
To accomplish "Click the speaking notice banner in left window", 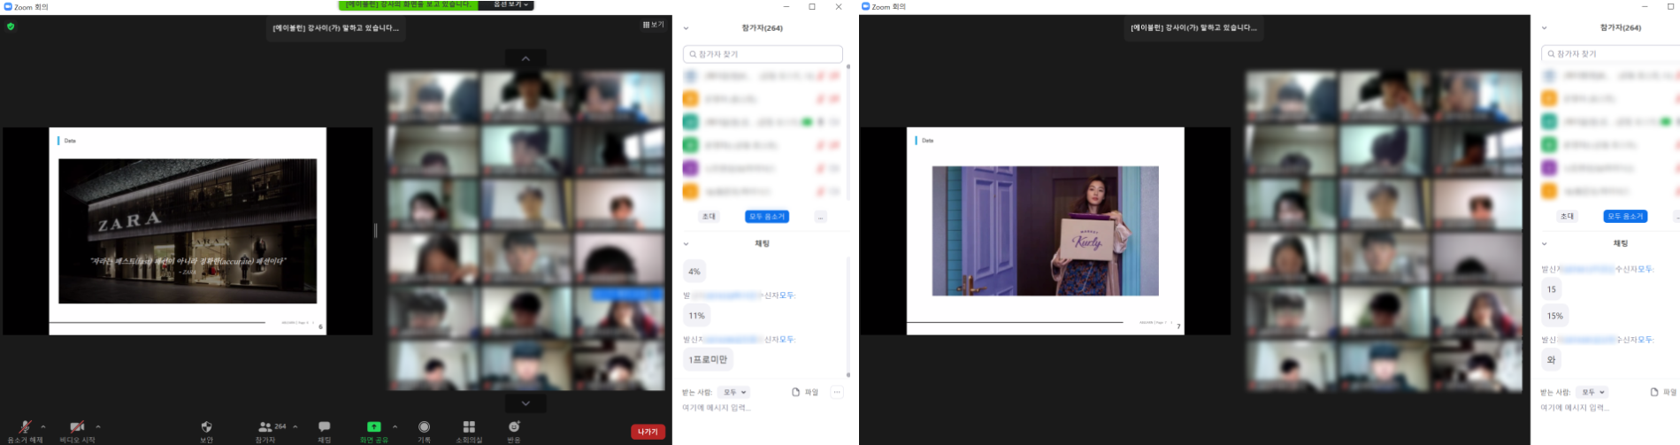I will pos(336,28).
